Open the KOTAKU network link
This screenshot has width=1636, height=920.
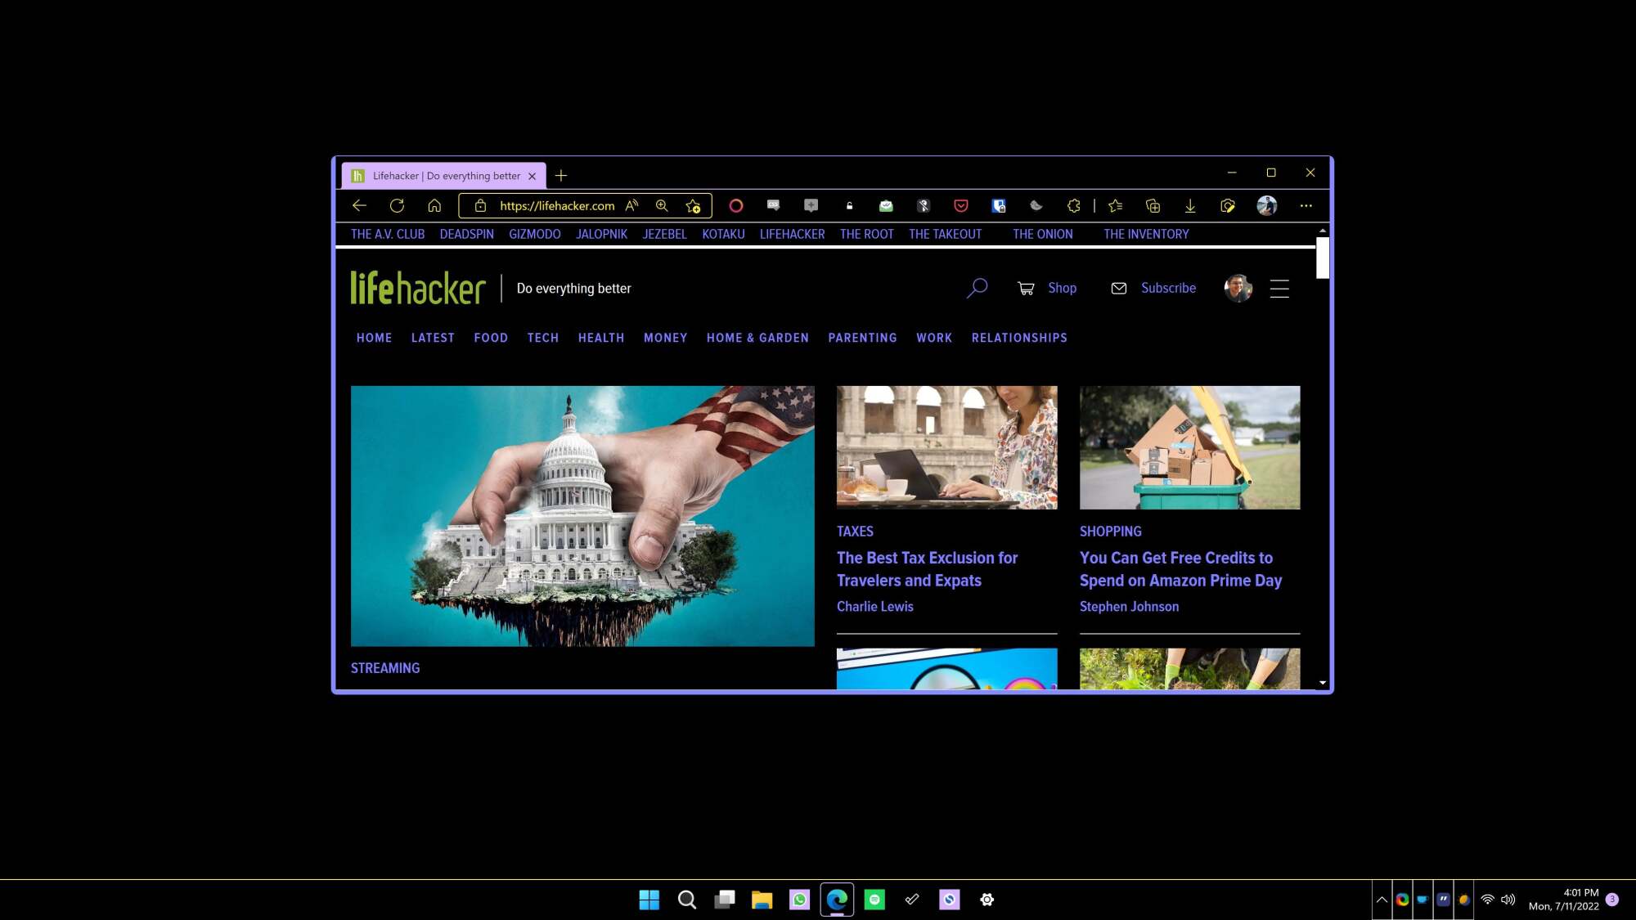click(x=723, y=234)
